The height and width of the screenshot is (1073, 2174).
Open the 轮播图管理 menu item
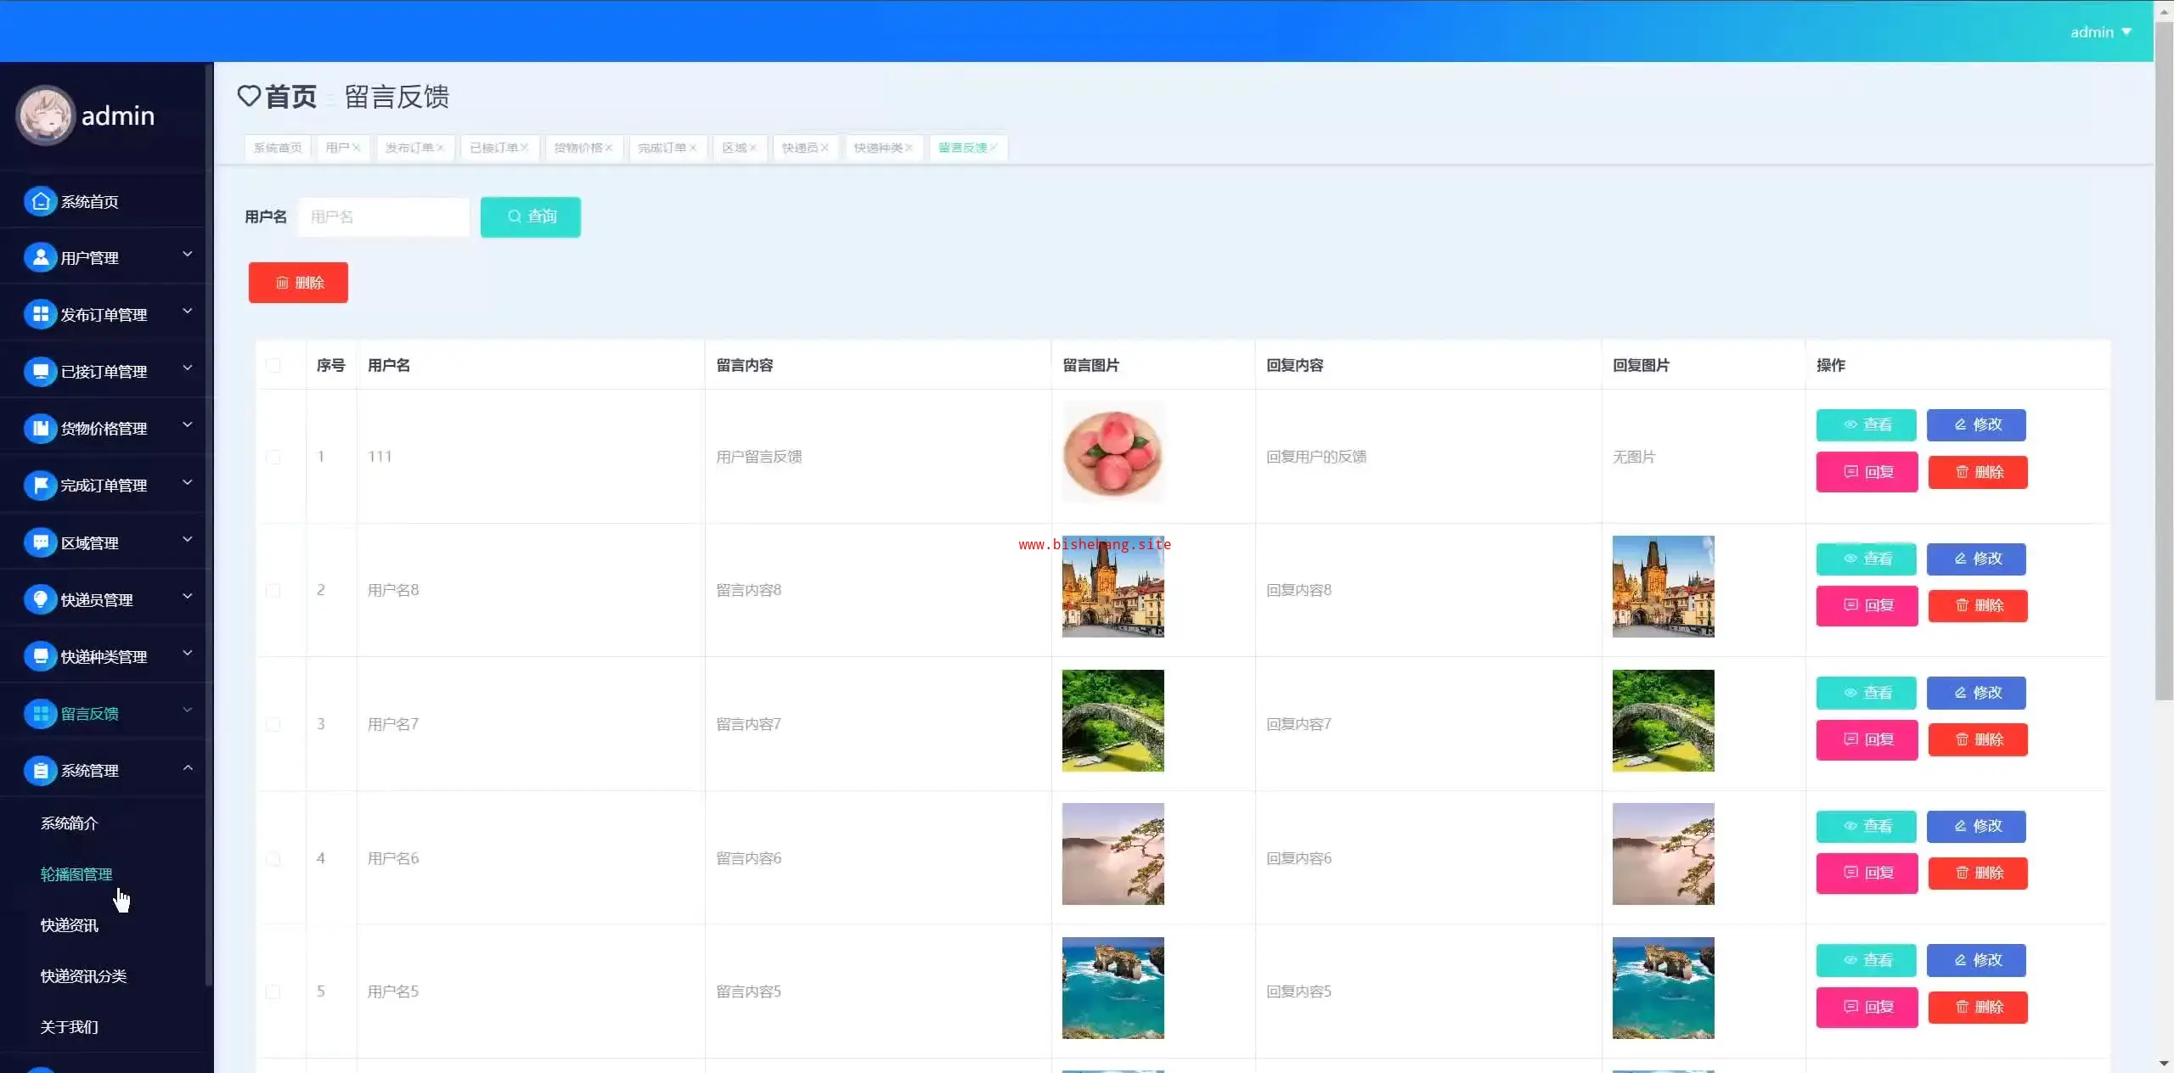coord(76,874)
